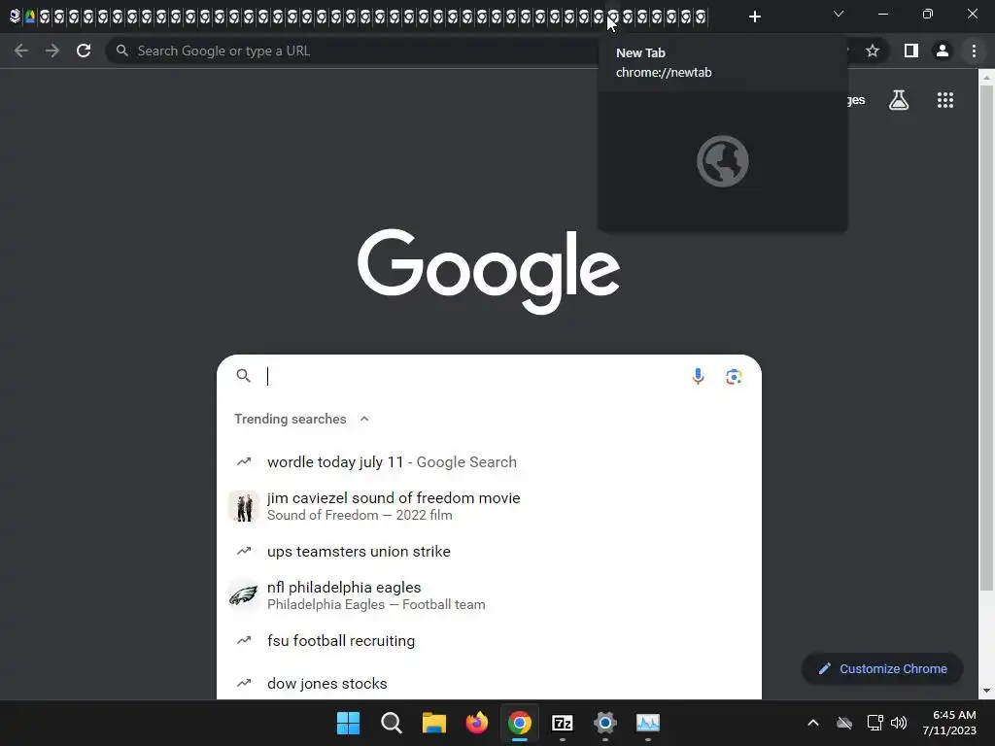Open the tab search dropdown arrow
The width and height of the screenshot is (995, 746).
click(x=839, y=14)
